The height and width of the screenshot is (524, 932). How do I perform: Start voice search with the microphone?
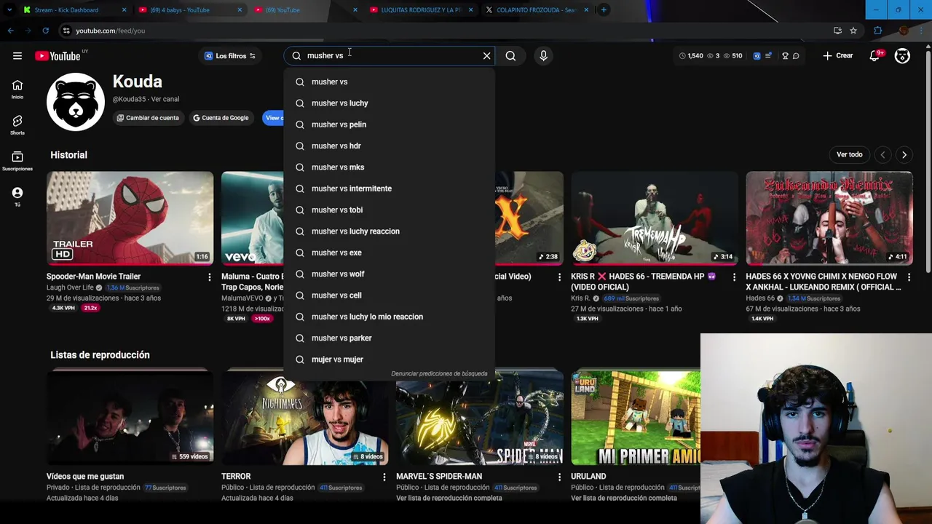pyautogui.click(x=543, y=55)
